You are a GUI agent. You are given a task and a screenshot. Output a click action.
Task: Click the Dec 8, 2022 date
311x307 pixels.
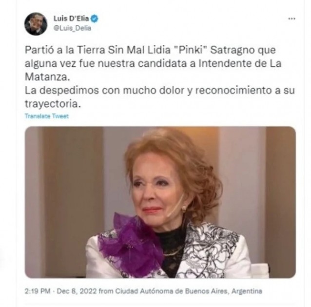point(77,291)
